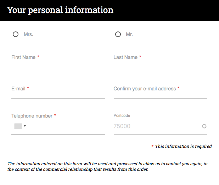Click the grey country flag placeholder
This screenshot has width=219, height=185.
[x=18, y=126]
